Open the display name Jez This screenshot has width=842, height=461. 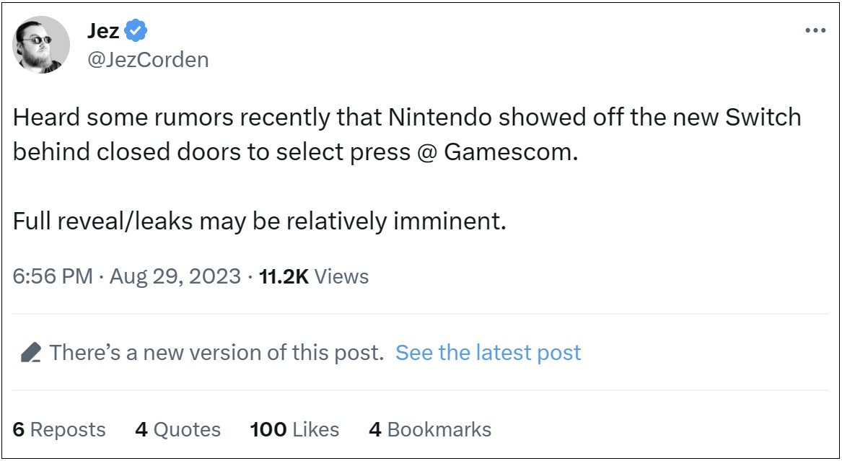pos(103,30)
